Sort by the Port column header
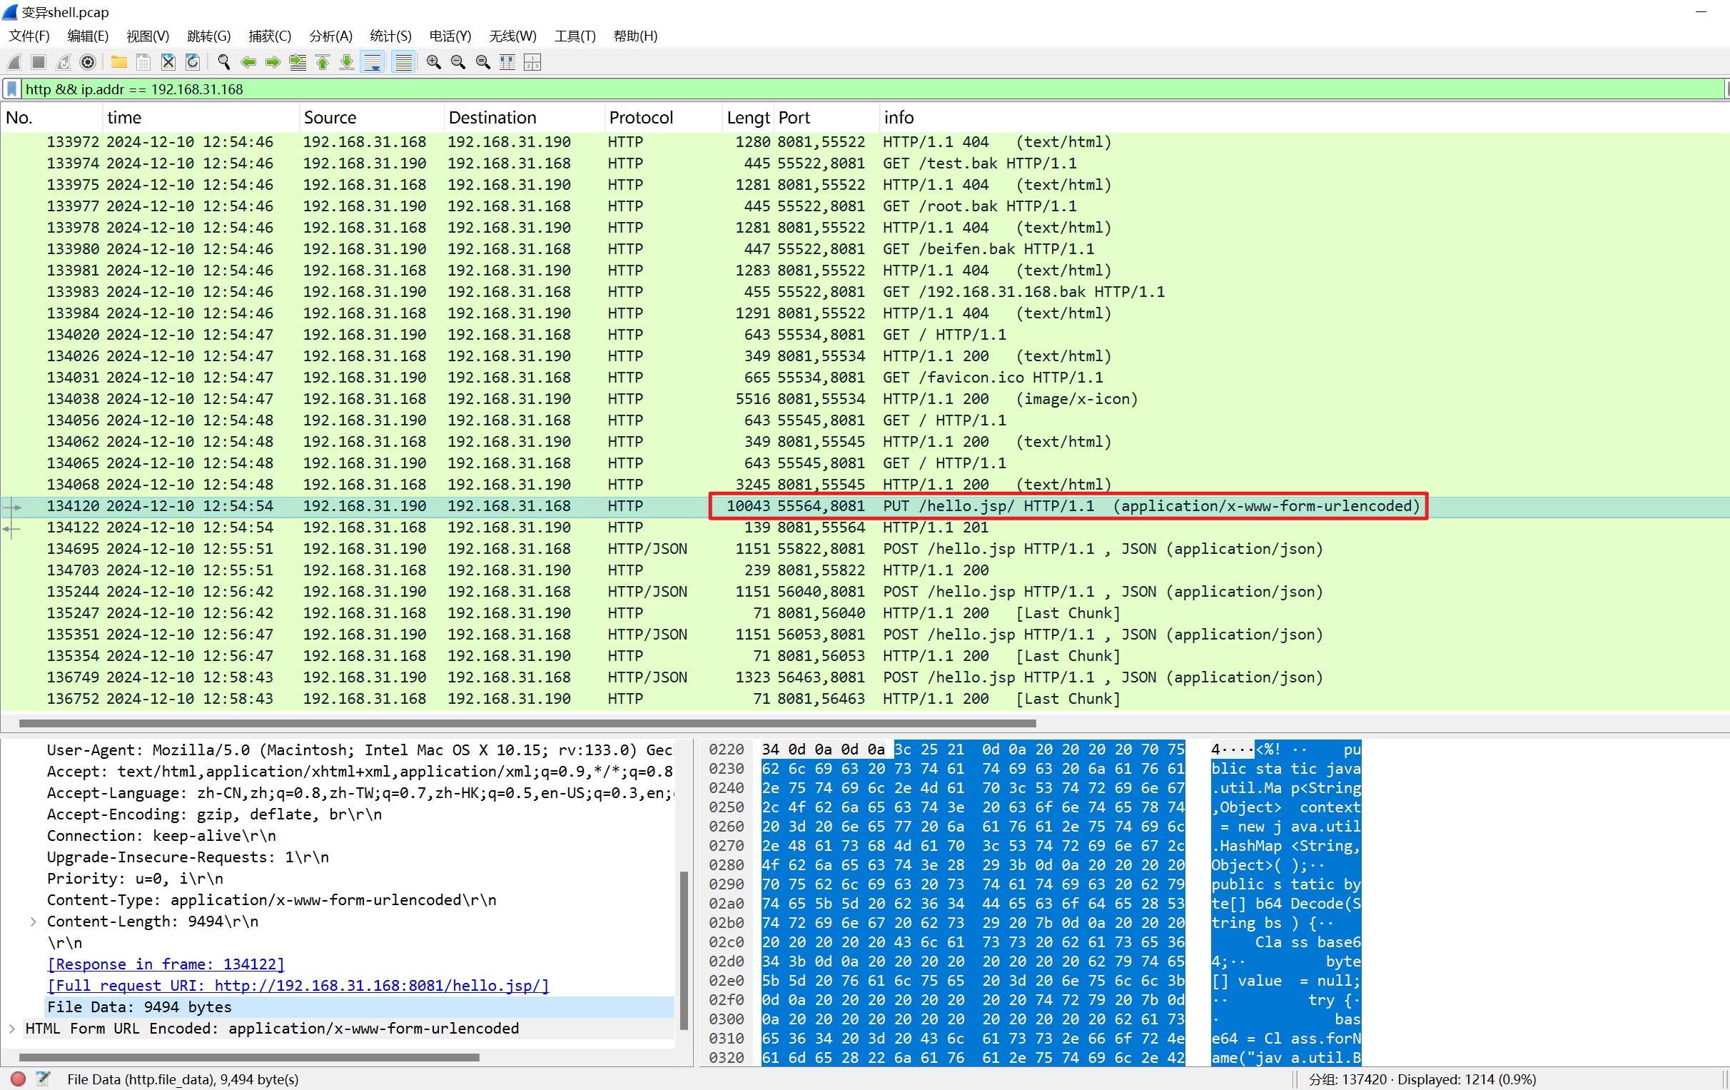The width and height of the screenshot is (1730, 1090). pos(826,117)
